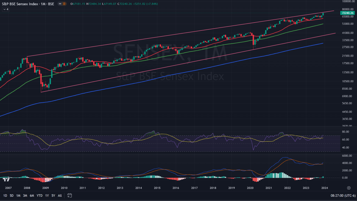Click the 2020 label on time axis
The height and width of the screenshot is (201, 357).
[x=250, y=188]
